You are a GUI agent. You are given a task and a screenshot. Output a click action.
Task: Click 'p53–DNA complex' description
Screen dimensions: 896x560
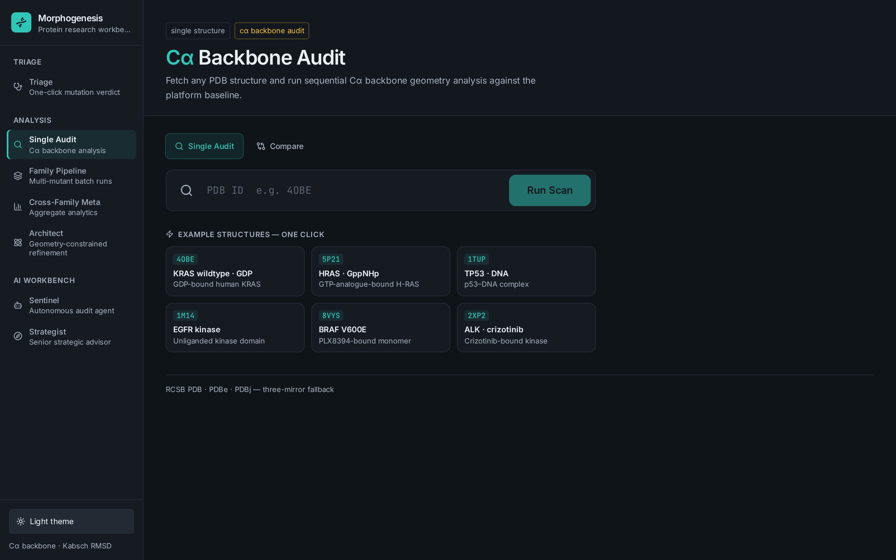[x=497, y=284]
